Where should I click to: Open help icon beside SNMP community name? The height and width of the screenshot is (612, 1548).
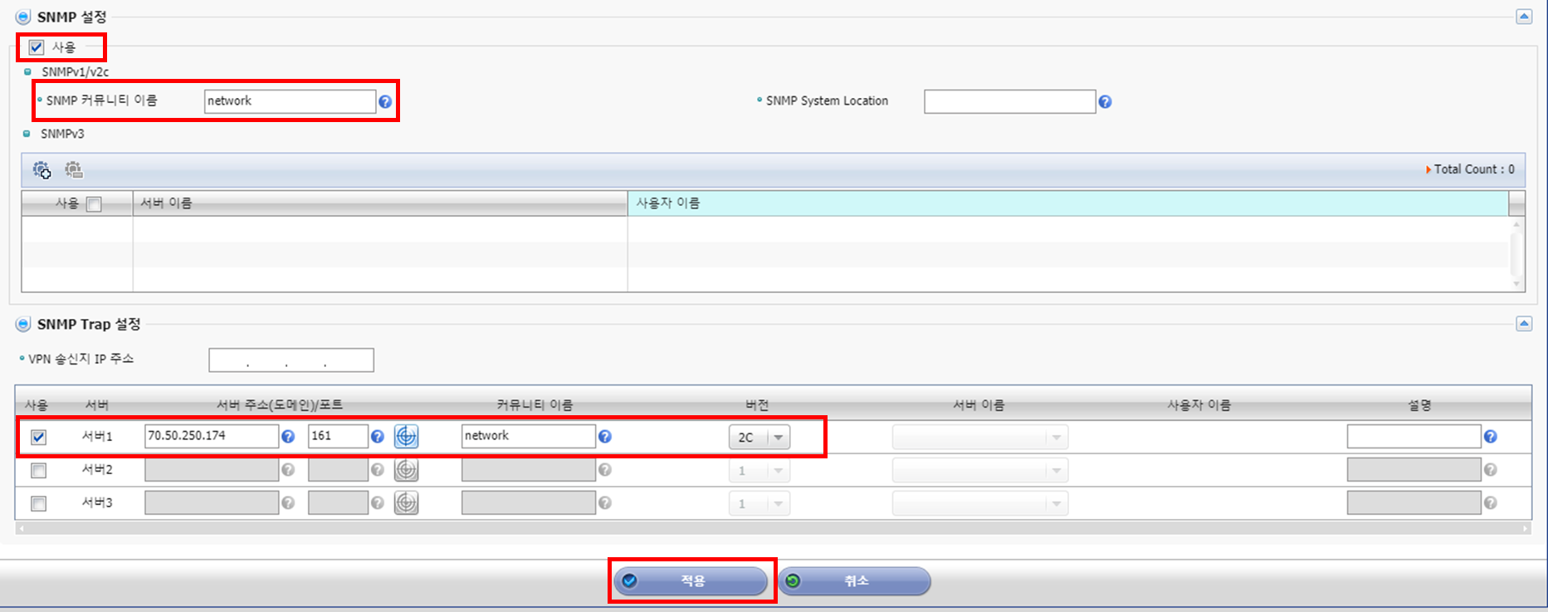coord(385,102)
